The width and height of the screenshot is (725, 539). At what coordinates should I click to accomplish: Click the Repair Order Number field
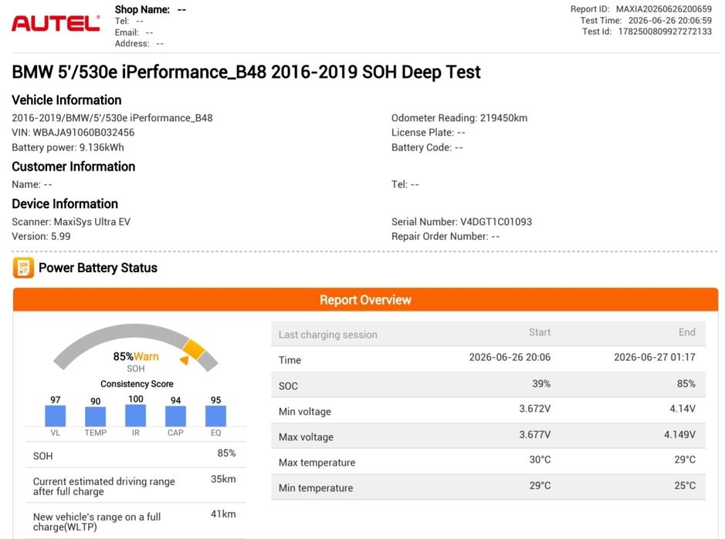point(446,237)
